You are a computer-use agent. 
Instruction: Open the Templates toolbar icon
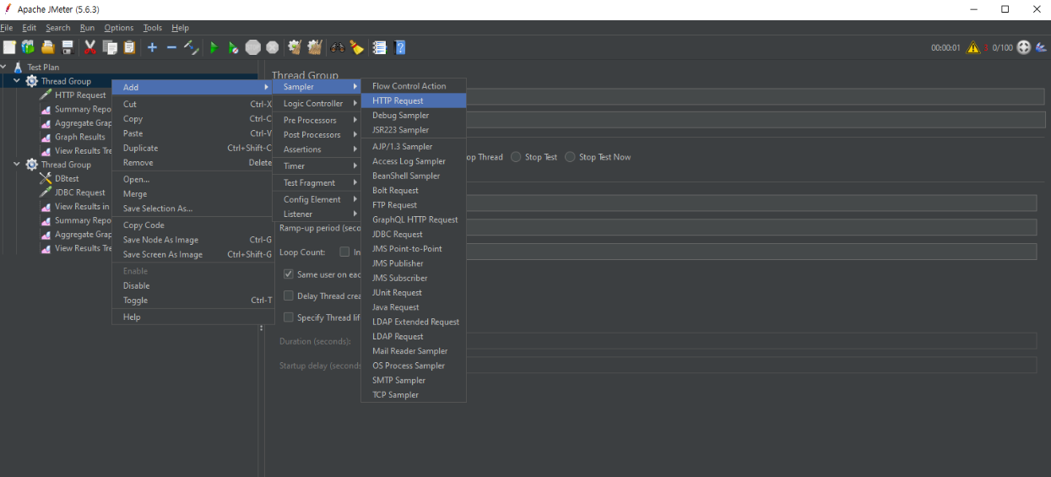pos(29,47)
